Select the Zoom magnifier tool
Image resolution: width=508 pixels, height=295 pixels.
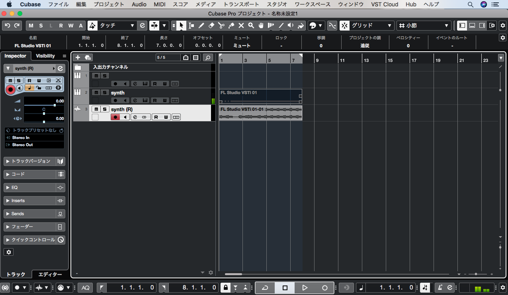pyautogui.click(x=251, y=25)
